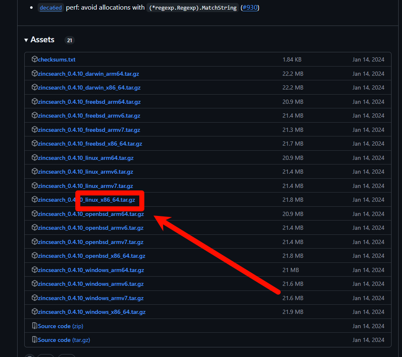Select size 21.9 MB in windows_x86_64 row
The height and width of the screenshot is (357, 402).
[293, 312]
